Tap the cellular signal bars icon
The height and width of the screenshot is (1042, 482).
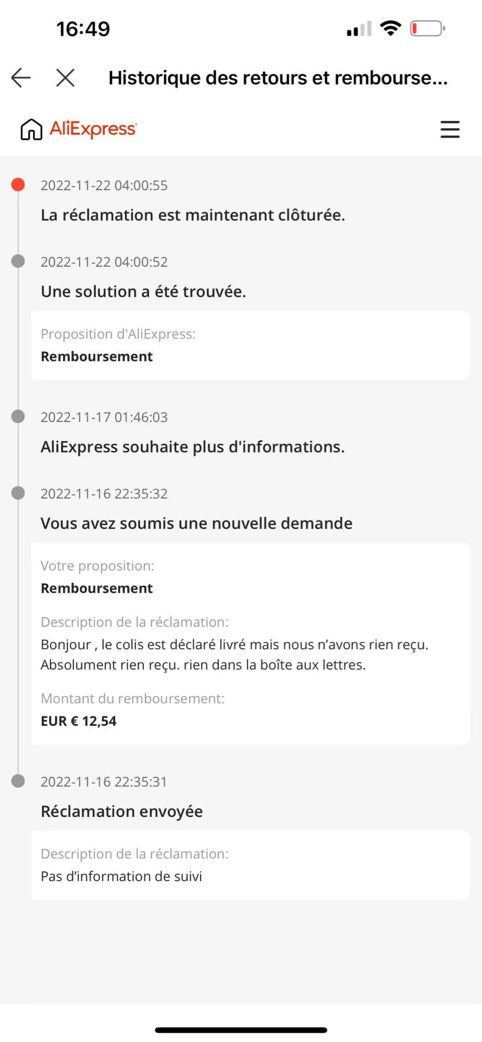[359, 29]
